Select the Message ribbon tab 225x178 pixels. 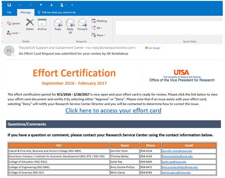[x=26, y=12]
